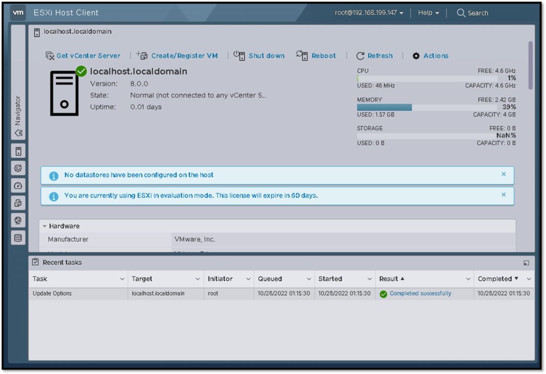Open the Host view in the navigator

pyautogui.click(x=18, y=151)
